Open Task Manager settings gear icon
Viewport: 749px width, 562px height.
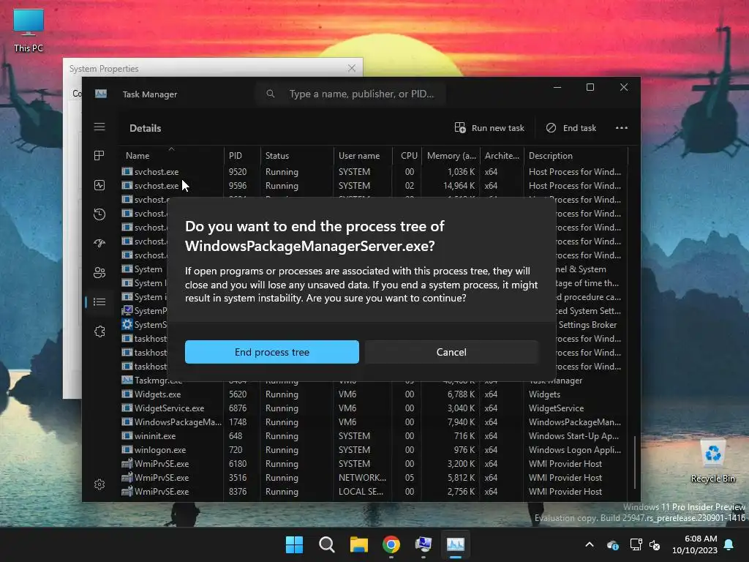click(x=99, y=484)
